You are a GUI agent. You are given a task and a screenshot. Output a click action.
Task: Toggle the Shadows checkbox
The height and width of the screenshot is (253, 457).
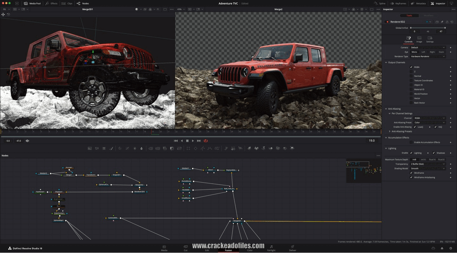(434, 153)
